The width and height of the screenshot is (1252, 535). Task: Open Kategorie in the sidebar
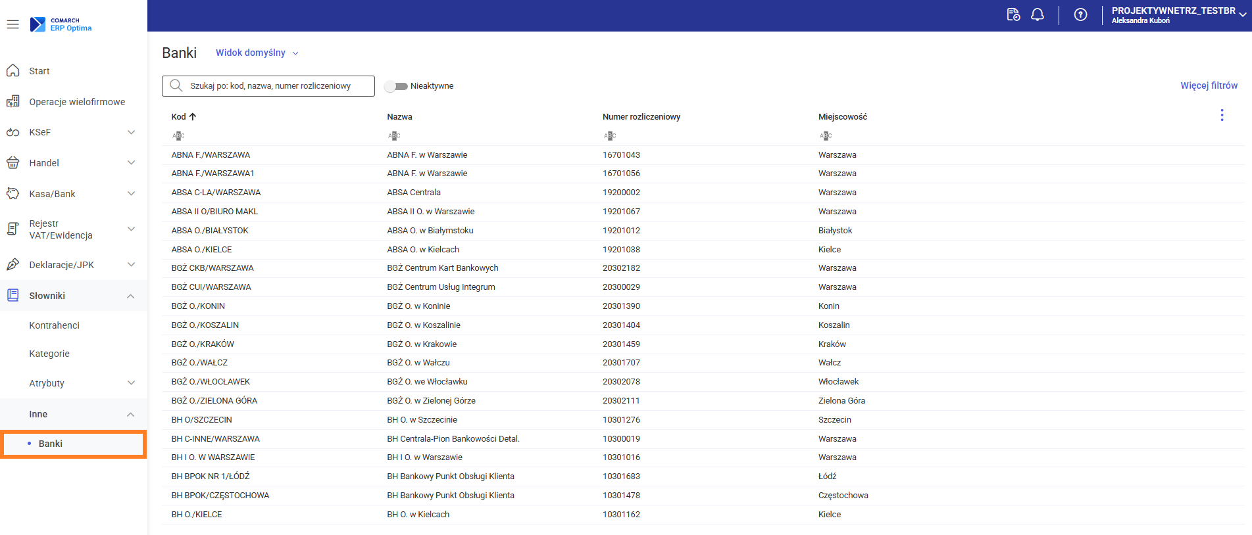(x=49, y=354)
